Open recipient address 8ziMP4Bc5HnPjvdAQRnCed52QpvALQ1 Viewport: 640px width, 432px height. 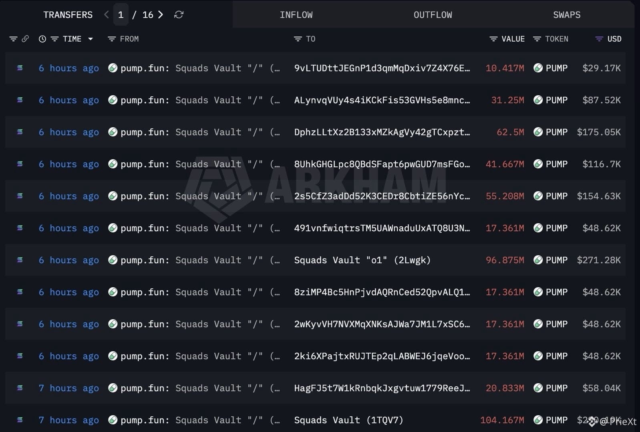382,292
